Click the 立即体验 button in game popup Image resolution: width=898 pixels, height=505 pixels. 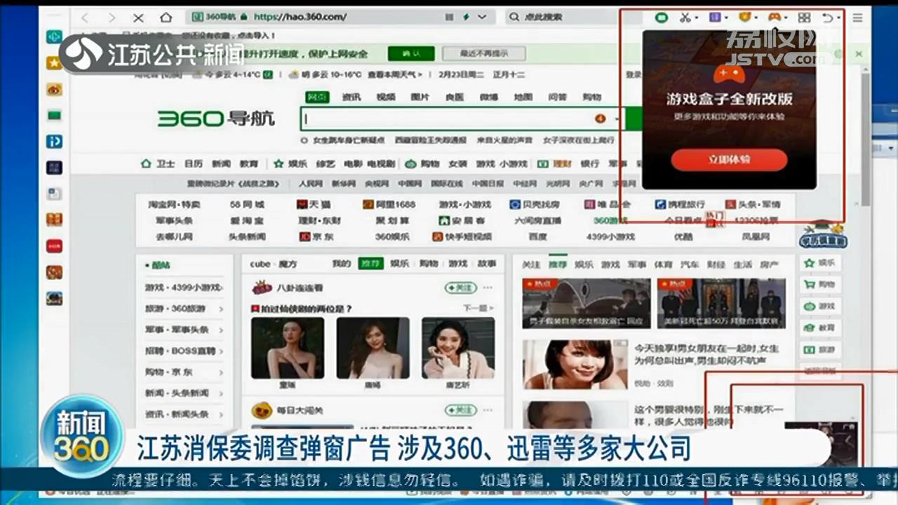pyautogui.click(x=729, y=159)
